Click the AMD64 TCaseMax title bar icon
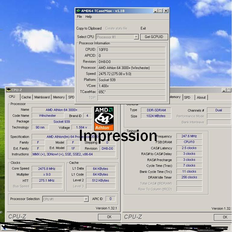 point(78,11)
